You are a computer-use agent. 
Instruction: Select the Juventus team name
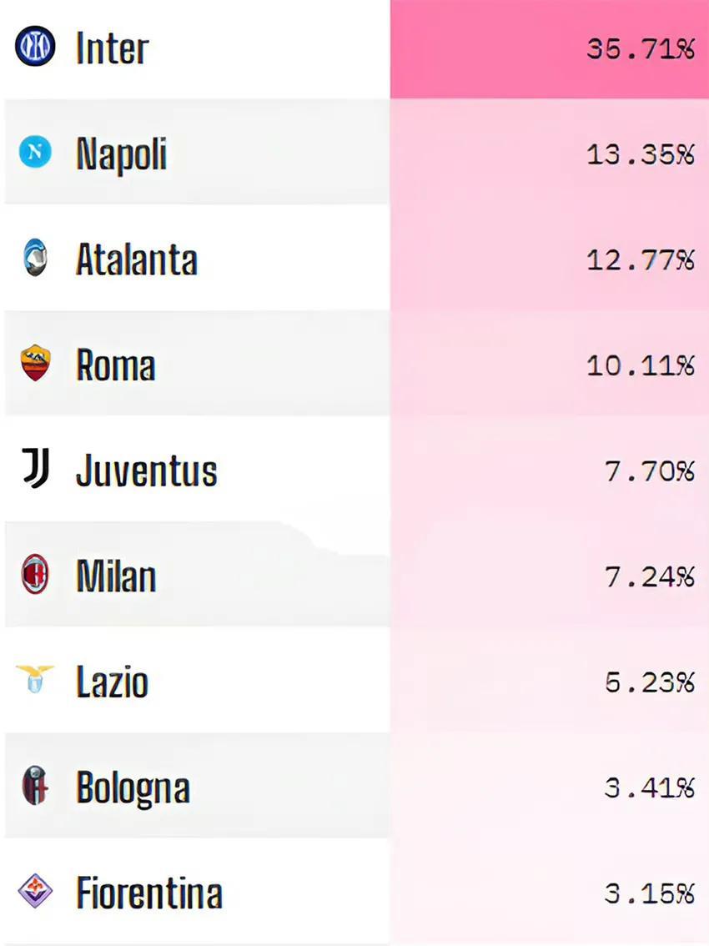pyautogui.click(x=146, y=470)
